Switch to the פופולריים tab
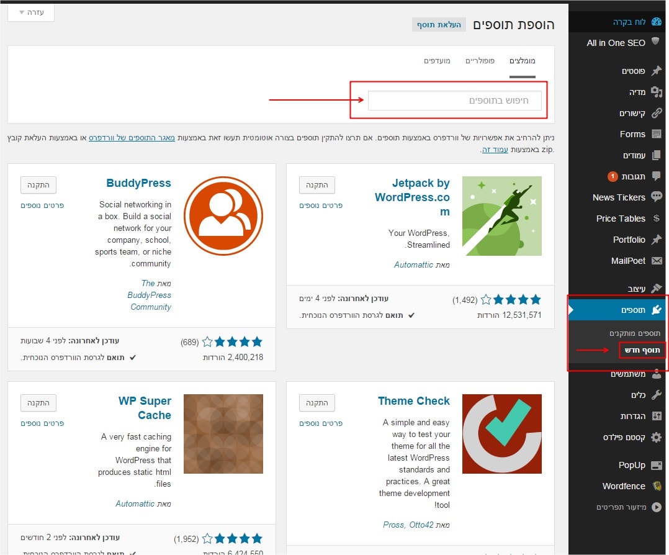Viewport: 669px width, 555px height. point(480,60)
